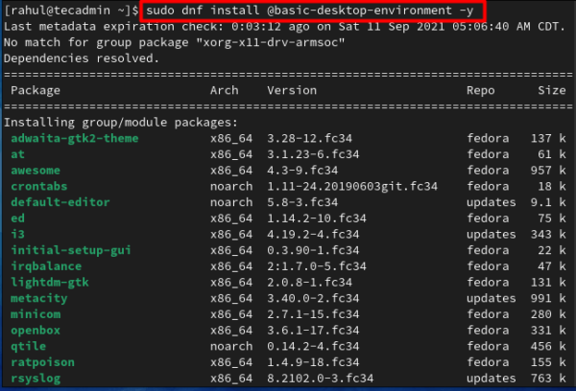
Task: Click the Version column header
Action: [x=292, y=90]
